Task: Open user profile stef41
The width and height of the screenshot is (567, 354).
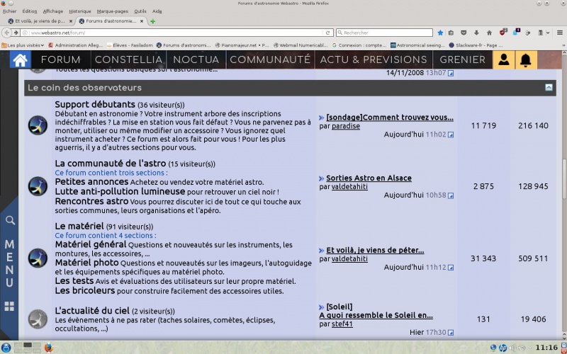Action: 342,324
